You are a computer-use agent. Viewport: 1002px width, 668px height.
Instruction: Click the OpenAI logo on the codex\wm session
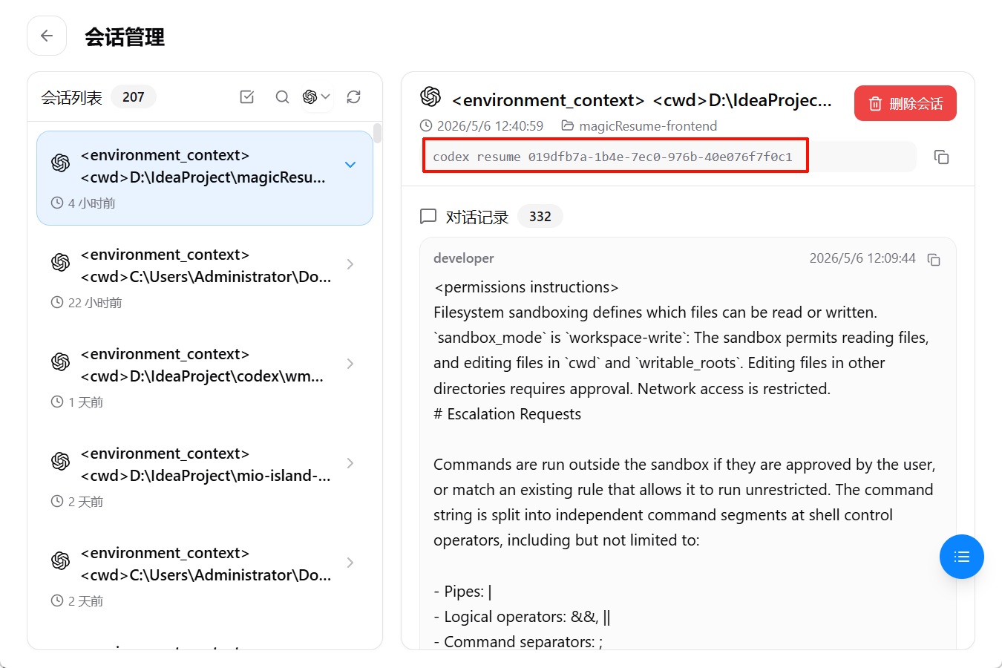click(61, 361)
